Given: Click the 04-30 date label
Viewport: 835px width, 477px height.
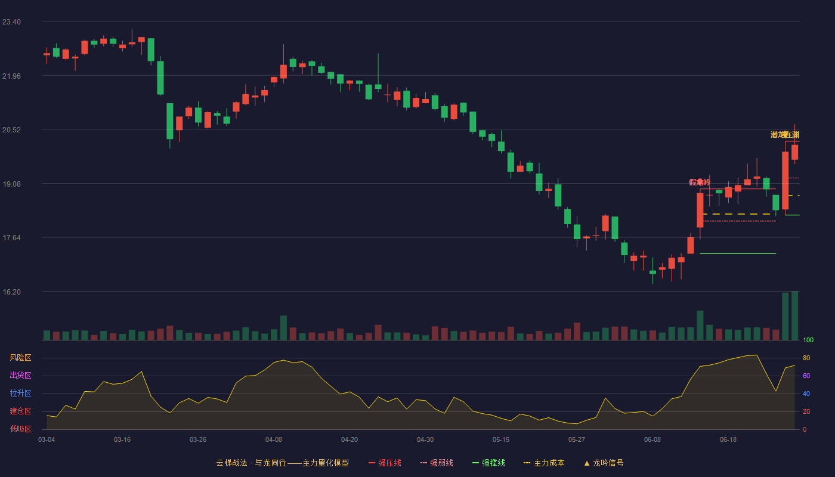Looking at the screenshot, I should point(425,439).
